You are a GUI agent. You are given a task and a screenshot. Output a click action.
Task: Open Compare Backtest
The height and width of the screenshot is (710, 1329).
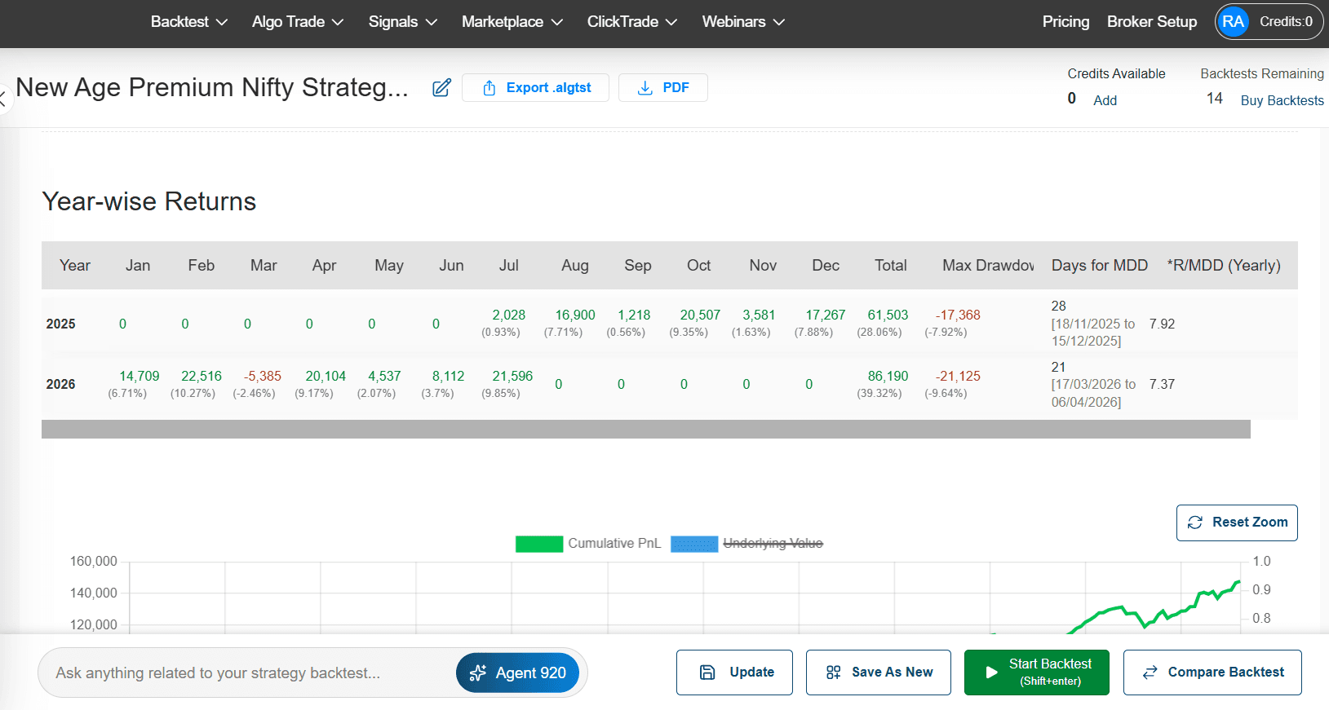click(x=1212, y=673)
